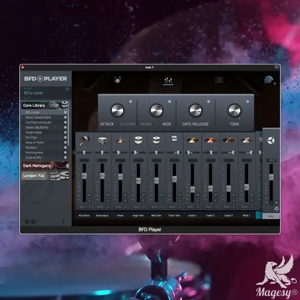300x300 pixels.
Task: Mute the Crash 1 channel
Action: (x=198, y=195)
